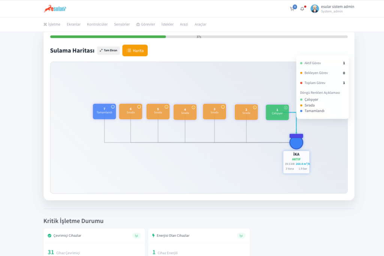This screenshot has width=384, height=256.
Task: Click play icon on Sırada node 2
Action: (255, 107)
